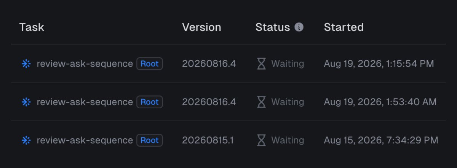Image resolution: width=457 pixels, height=168 pixels.
Task: Click hourglass icon in 1:53:40 AM row
Action: tap(261, 102)
